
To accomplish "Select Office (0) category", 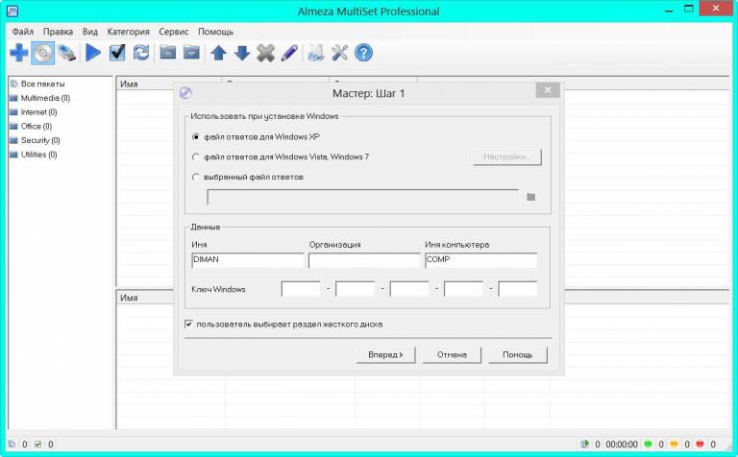I will tap(37, 126).
